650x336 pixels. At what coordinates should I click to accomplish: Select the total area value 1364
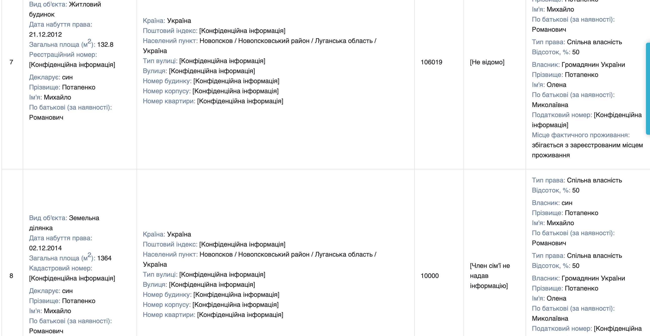click(x=104, y=258)
